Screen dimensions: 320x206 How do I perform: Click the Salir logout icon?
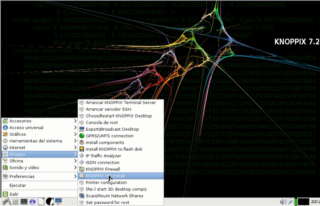click(6, 194)
